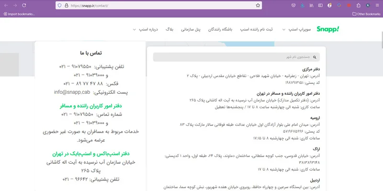
Task: Open the Firefox hamburger menu
Action: coord(377,5)
